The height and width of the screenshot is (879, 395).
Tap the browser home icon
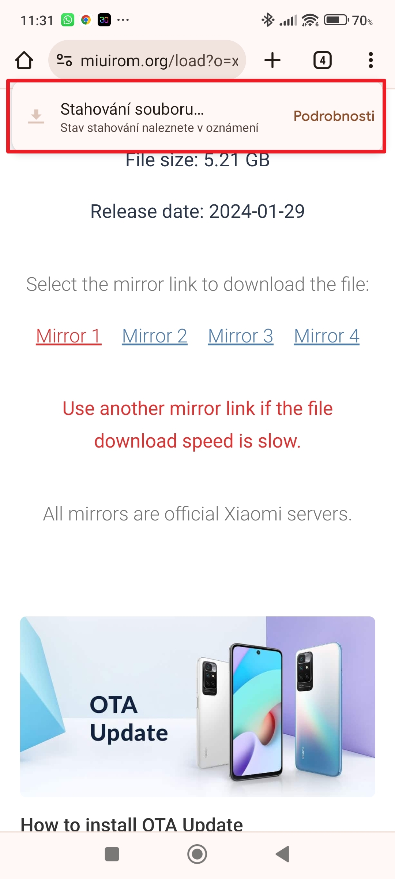click(x=24, y=60)
